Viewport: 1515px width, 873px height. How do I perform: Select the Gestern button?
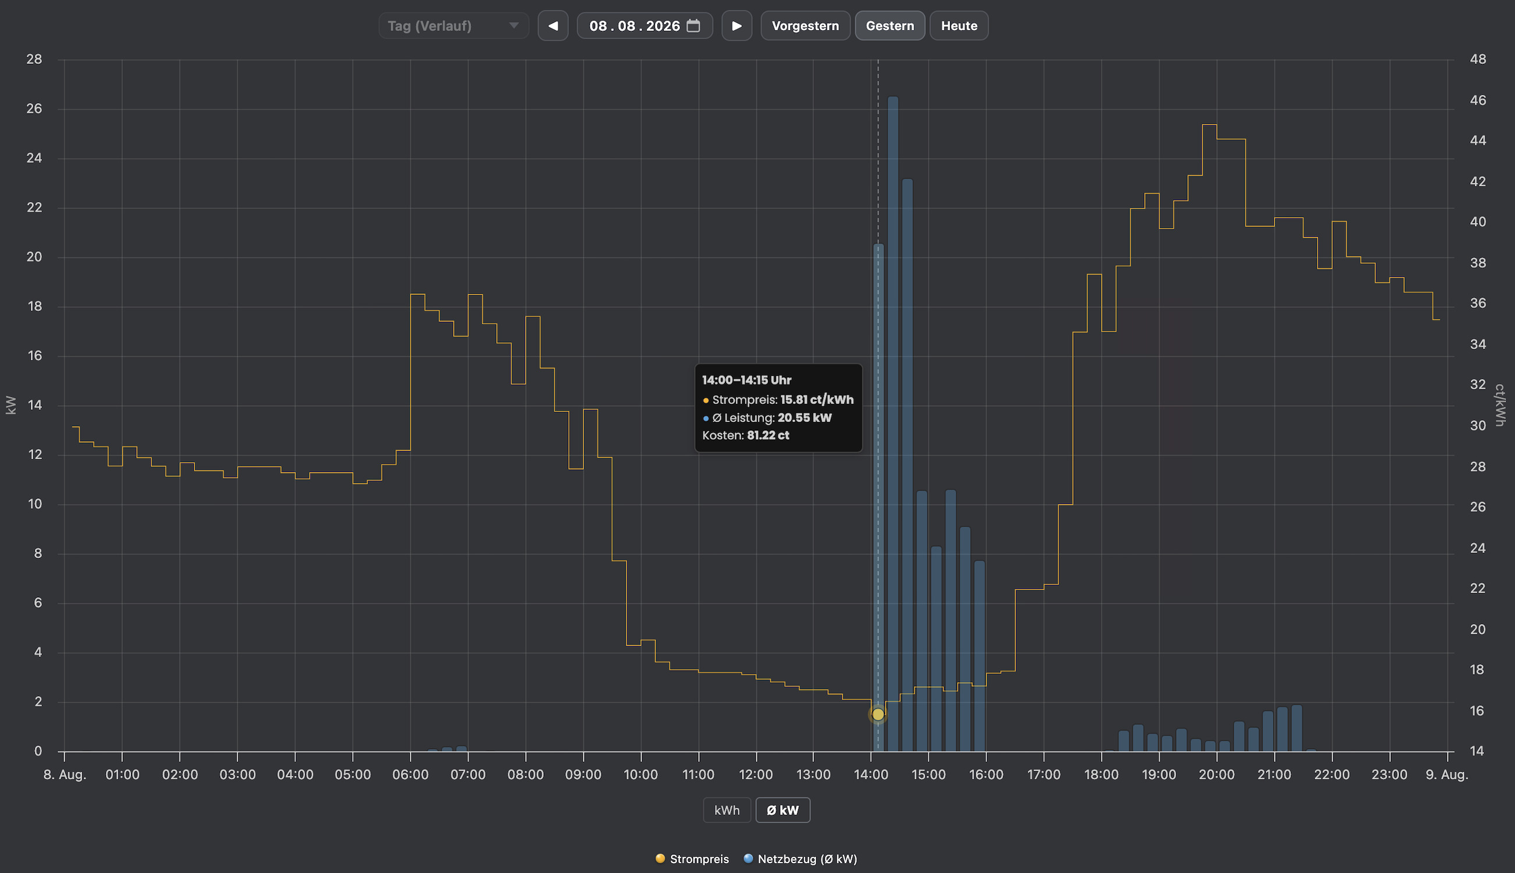point(890,26)
